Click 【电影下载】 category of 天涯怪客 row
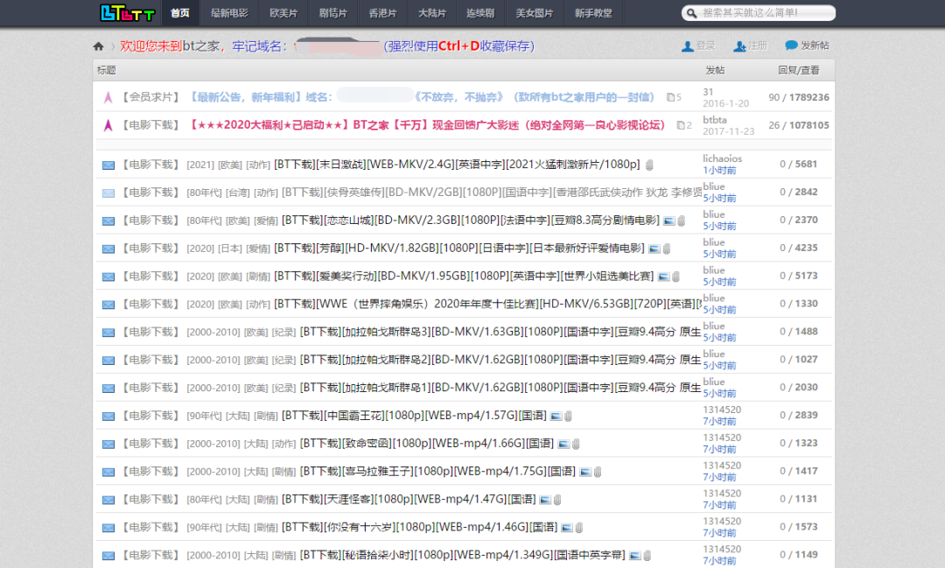945x568 pixels. point(151,499)
